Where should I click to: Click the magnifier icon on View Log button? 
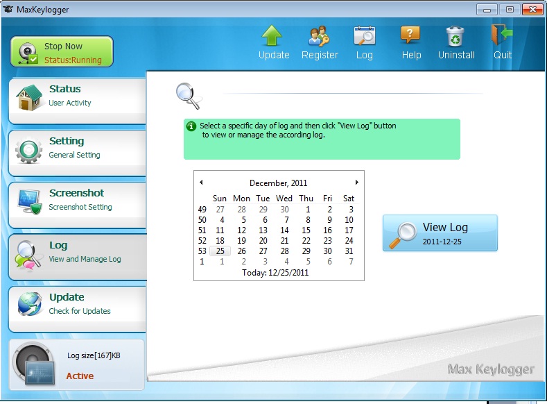403,235
